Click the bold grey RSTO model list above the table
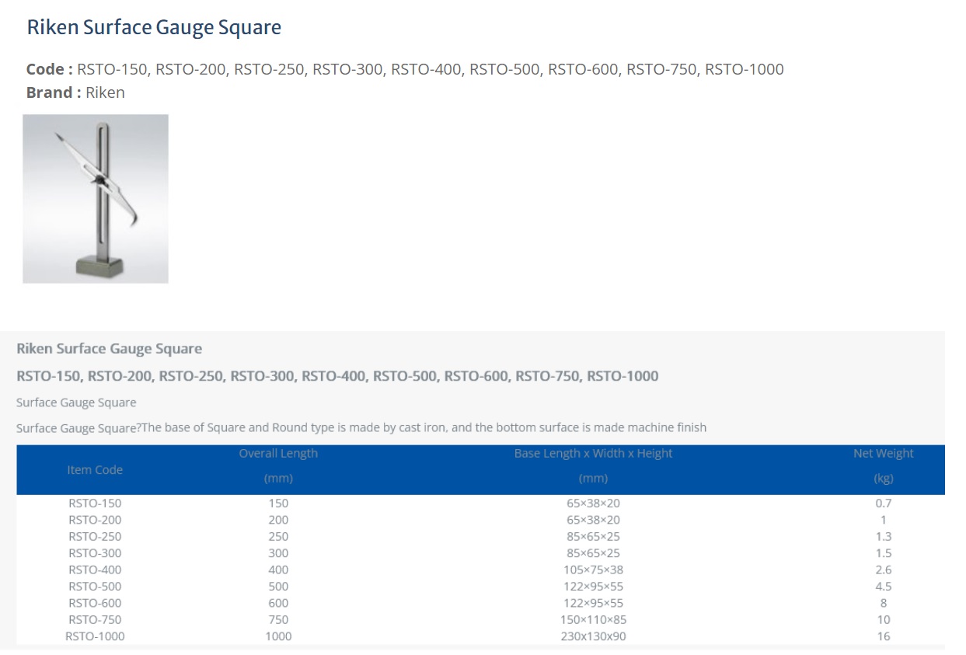Viewport: 966px width, 655px height. pyautogui.click(x=337, y=376)
